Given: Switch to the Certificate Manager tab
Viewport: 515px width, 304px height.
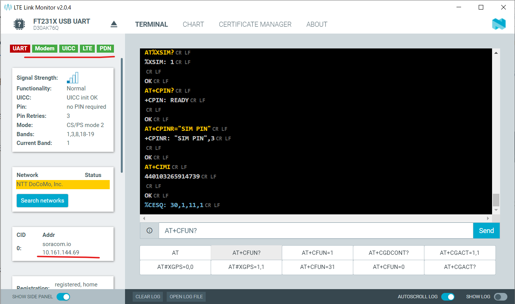Looking at the screenshot, I should coord(255,24).
